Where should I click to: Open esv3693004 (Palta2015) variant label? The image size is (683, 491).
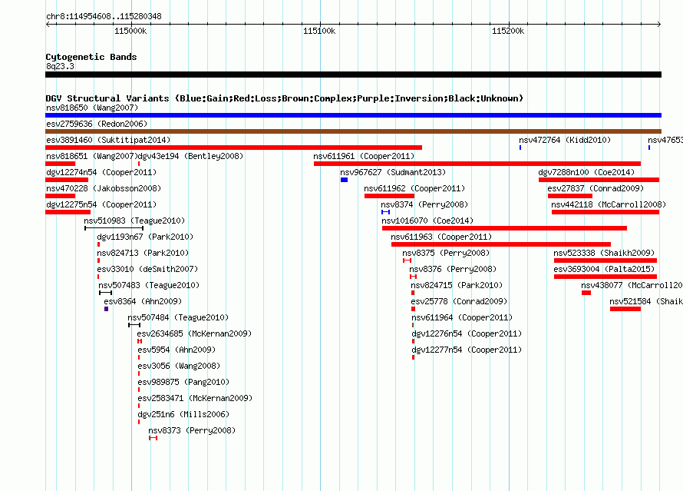[604, 269]
